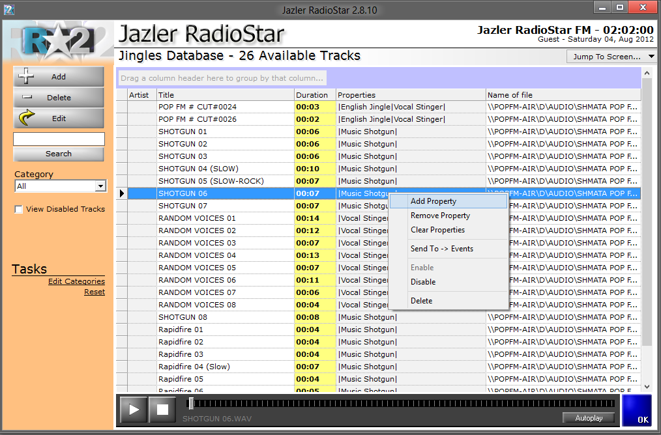The height and width of the screenshot is (435, 661).
Task: Sort by the Title column header
Action: [x=226, y=94]
